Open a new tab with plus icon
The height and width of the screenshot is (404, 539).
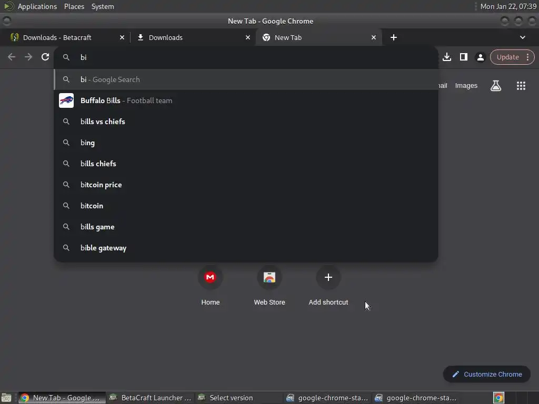click(x=394, y=37)
